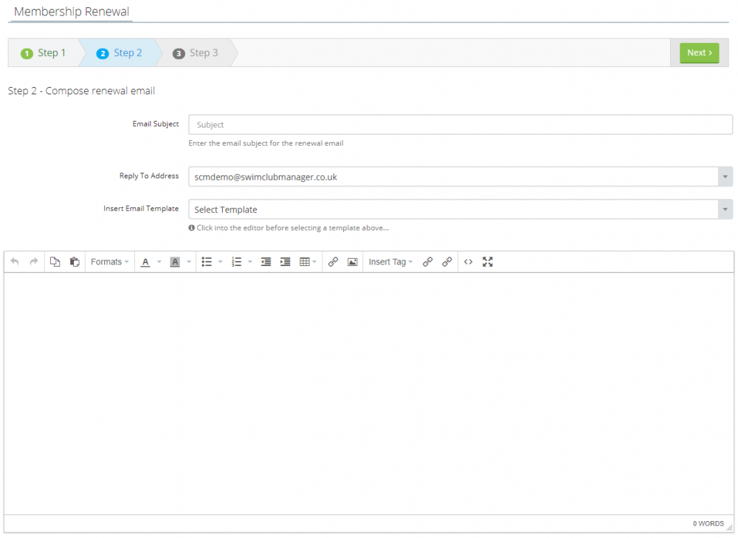This screenshot has width=738, height=538.
Task: Decrease indent using the outdent icon
Action: pyautogui.click(x=266, y=262)
